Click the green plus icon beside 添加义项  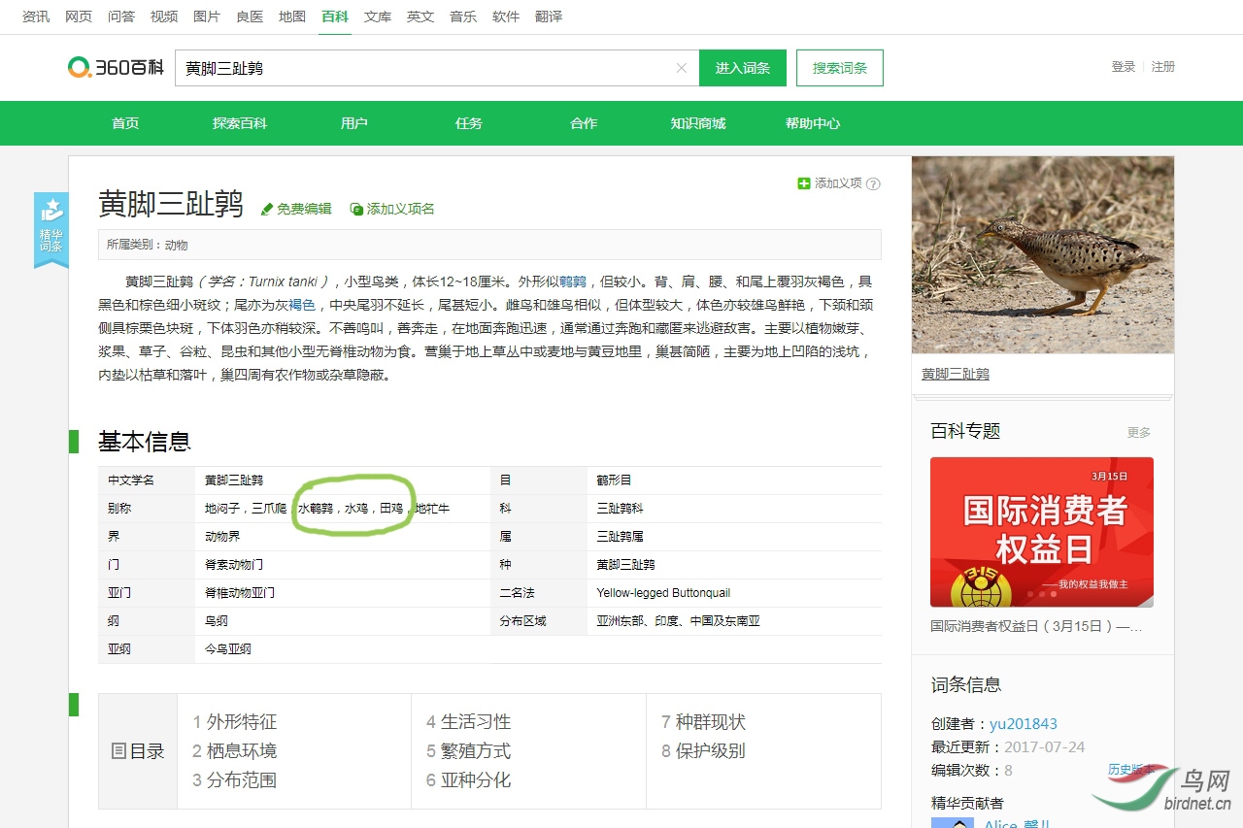pos(802,182)
